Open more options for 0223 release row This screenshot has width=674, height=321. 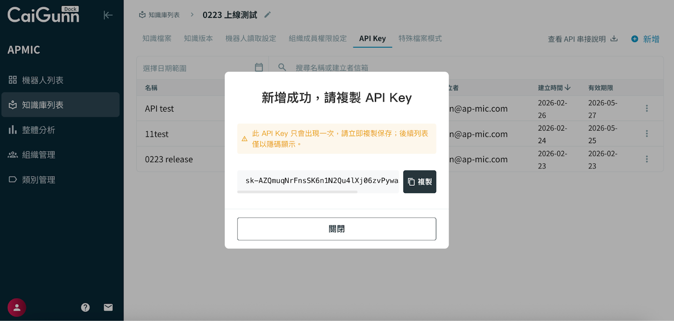click(647, 159)
